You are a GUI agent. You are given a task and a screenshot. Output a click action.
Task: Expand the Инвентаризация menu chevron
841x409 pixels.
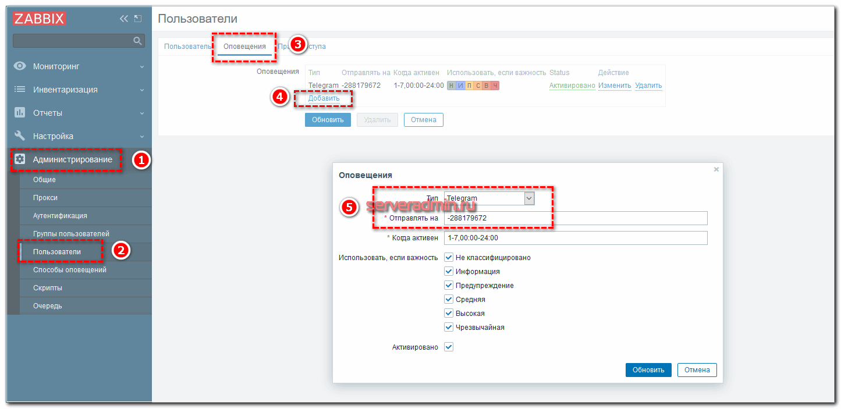(142, 90)
